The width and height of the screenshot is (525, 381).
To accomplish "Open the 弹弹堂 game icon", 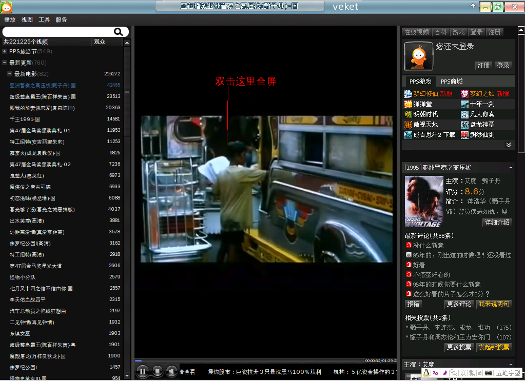I will (408, 105).
